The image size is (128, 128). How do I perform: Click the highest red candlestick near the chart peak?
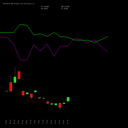pos(19,75)
